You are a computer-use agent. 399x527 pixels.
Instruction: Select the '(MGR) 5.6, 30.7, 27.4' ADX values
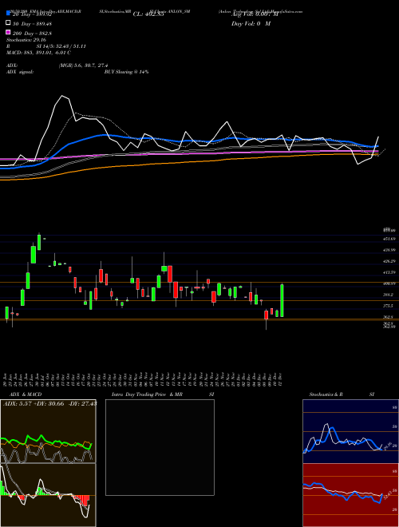coord(83,65)
